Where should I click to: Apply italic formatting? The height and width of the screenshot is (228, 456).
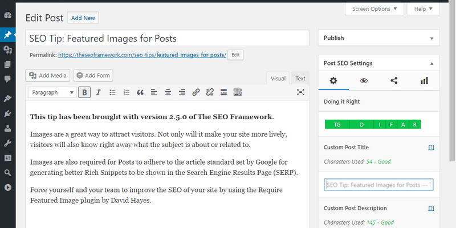pyautogui.click(x=98, y=92)
